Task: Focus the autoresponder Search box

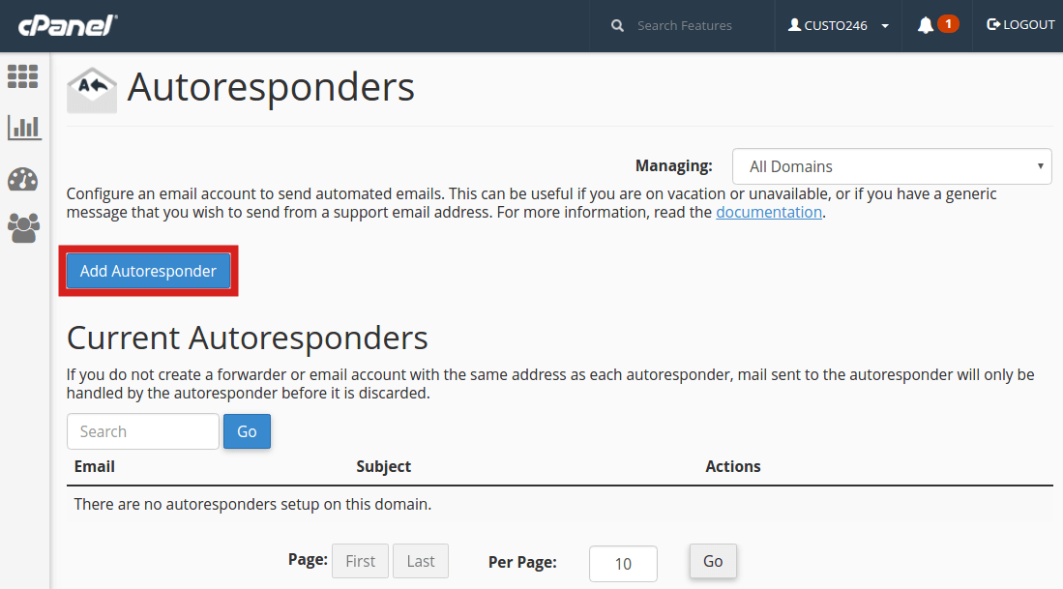Action: [x=143, y=431]
